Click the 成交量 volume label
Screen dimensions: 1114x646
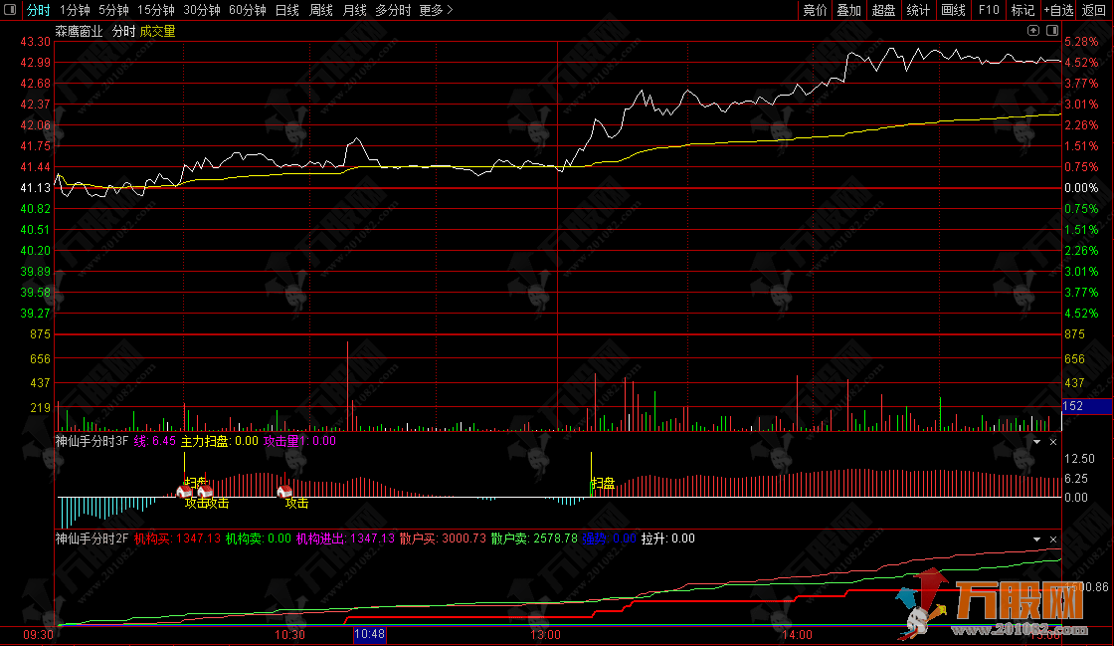point(157,31)
